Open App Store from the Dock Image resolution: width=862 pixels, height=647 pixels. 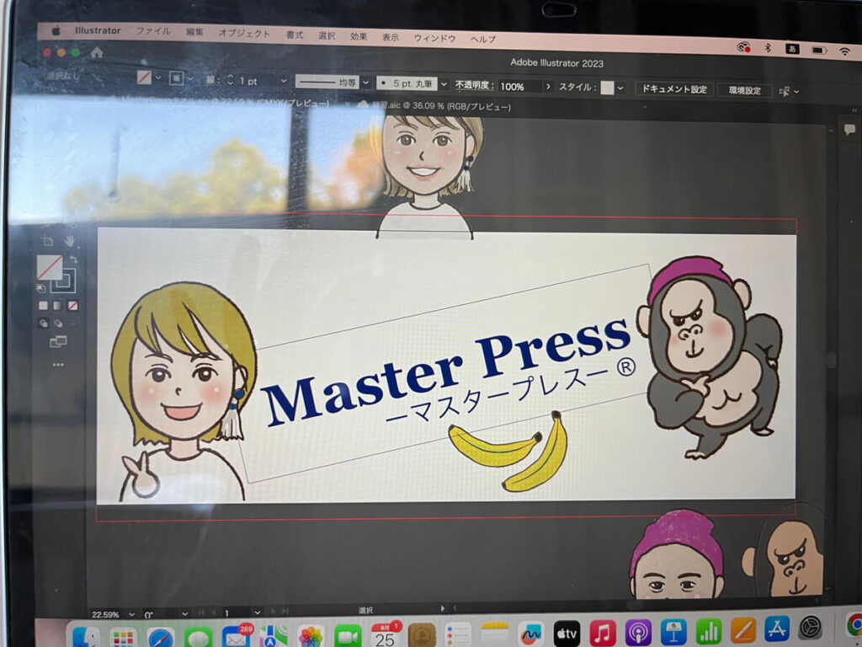click(x=777, y=628)
